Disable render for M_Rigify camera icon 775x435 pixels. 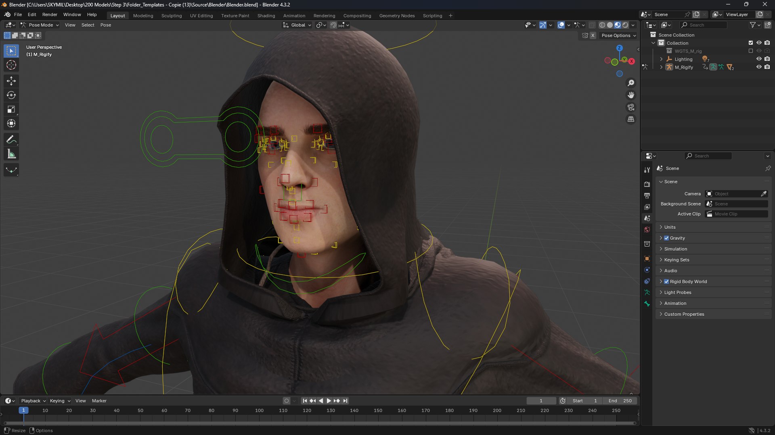(767, 67)
